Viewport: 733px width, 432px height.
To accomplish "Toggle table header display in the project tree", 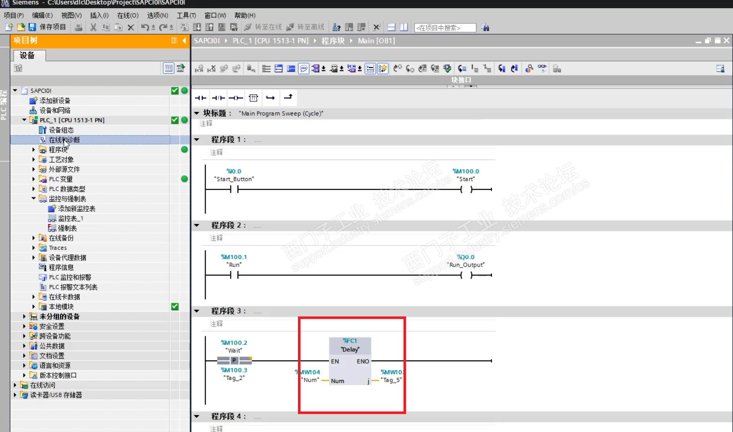I will pos(168,68).
